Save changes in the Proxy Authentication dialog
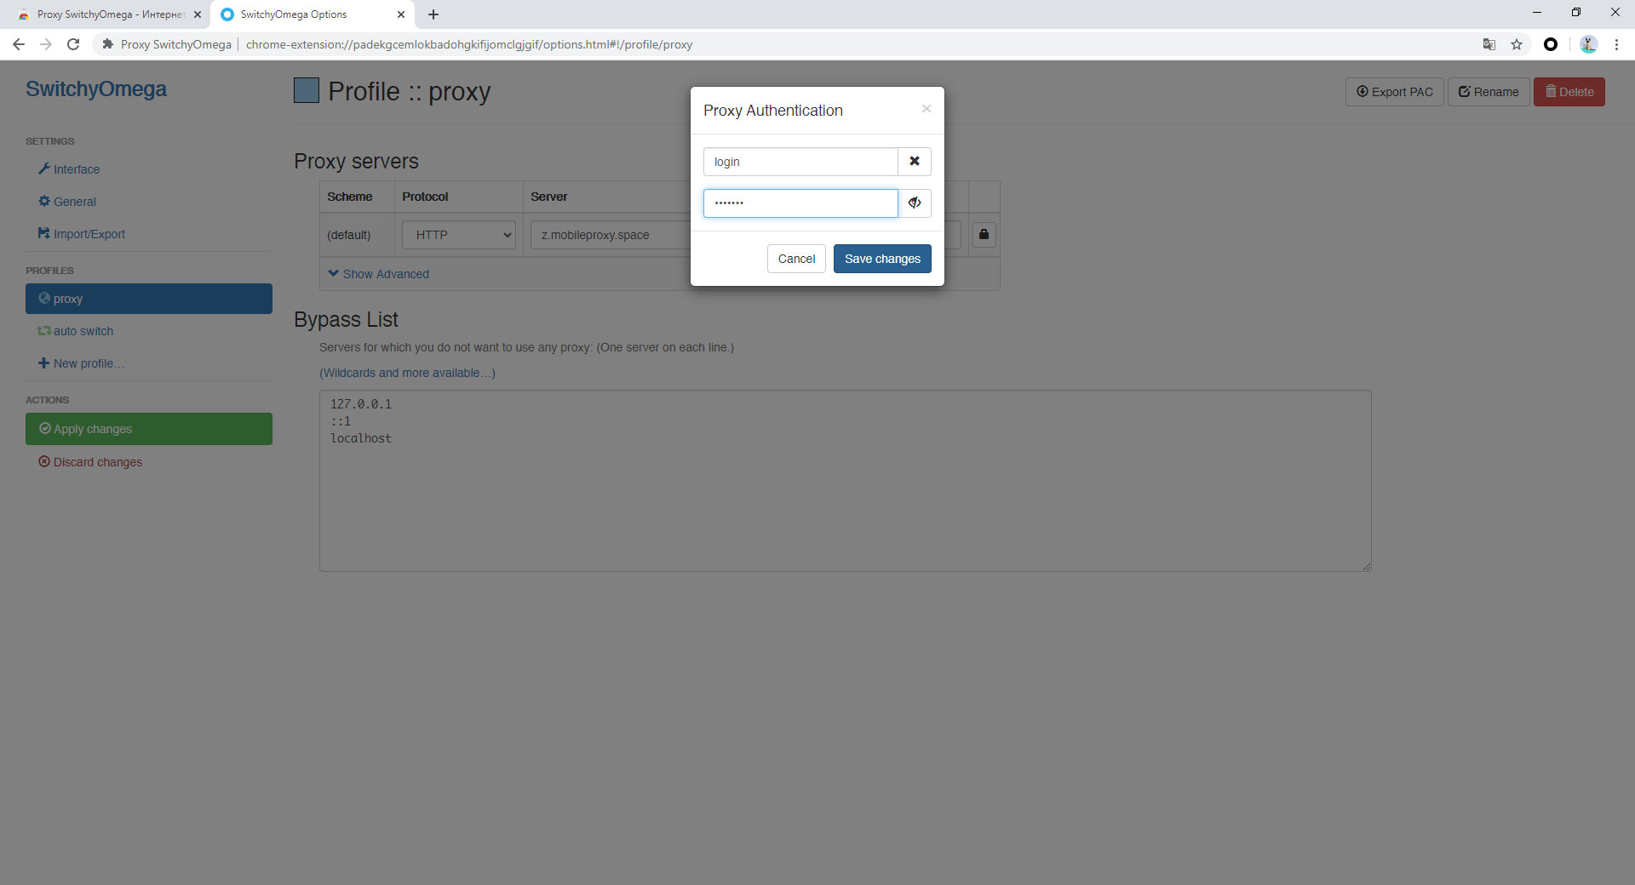The image size is (1635, 885). [881, 258]
